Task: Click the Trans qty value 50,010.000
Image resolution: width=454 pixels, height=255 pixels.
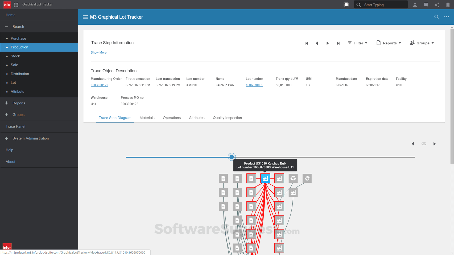Action: [x=283, y=85]
